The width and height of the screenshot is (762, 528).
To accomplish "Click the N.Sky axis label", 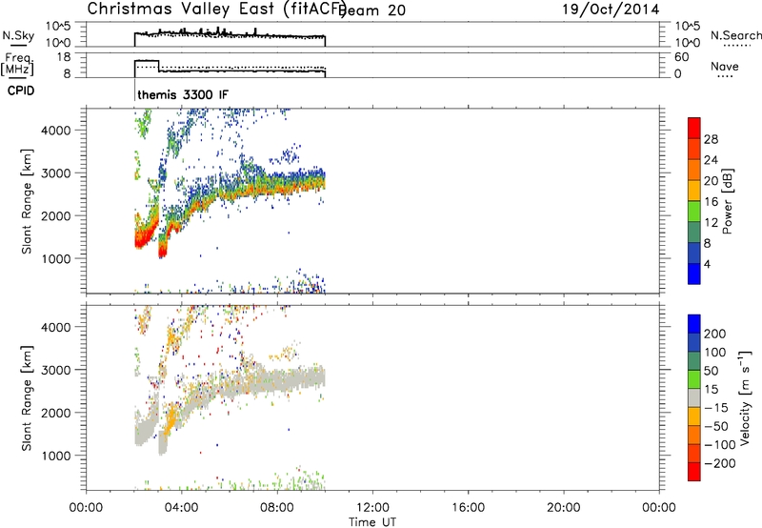I will pos(18,35).
